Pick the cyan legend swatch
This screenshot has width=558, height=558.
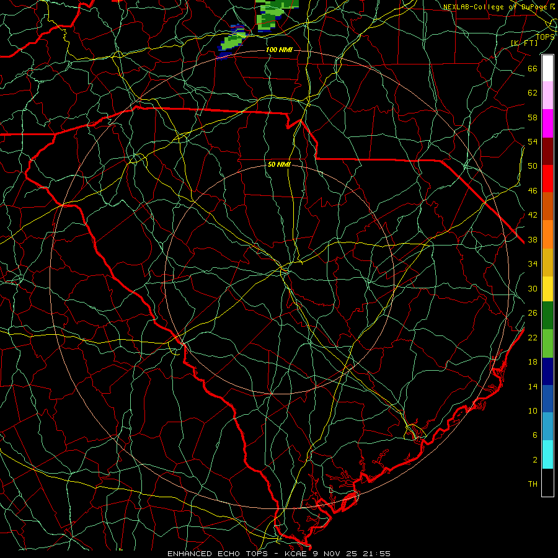(x=547, y=454)
